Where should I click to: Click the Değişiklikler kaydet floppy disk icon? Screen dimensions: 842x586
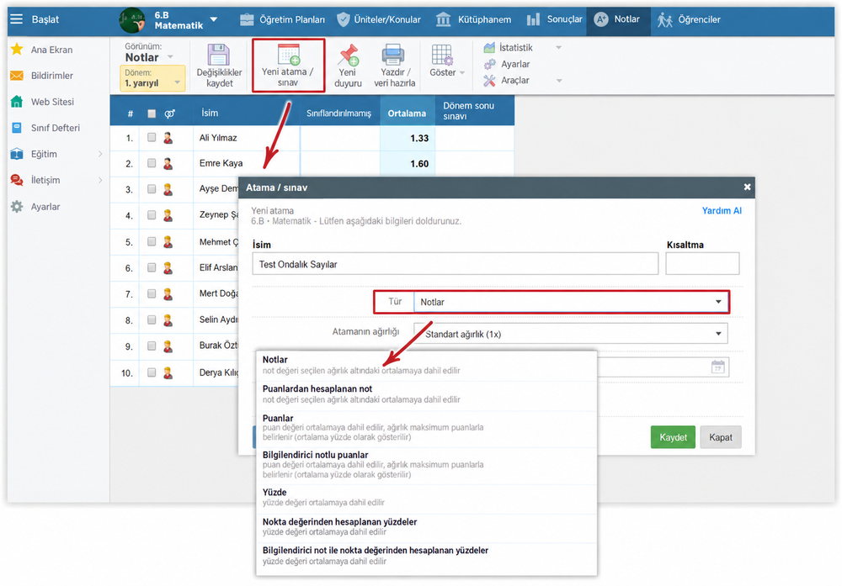219,54
